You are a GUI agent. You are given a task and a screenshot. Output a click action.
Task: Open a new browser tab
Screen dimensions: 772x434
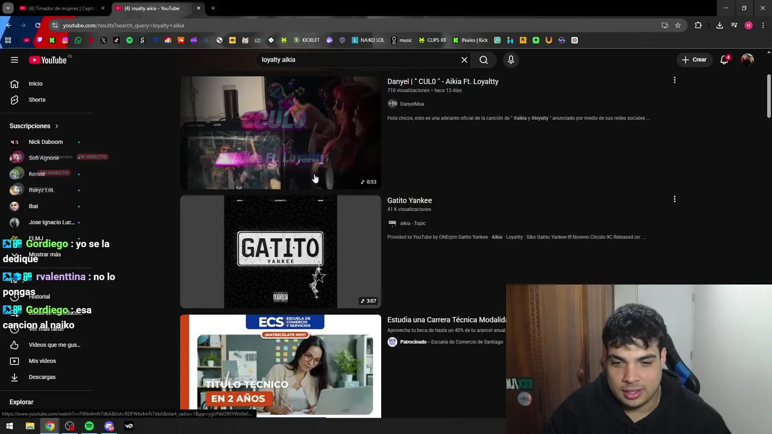[213, 8]
